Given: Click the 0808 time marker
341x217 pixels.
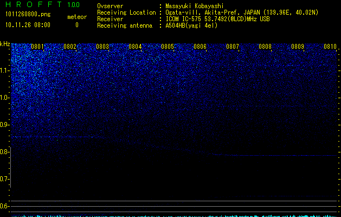Looking at the screenshot, I should [x=265, y=47].
